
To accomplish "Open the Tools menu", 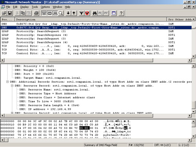I will [35, 7].
